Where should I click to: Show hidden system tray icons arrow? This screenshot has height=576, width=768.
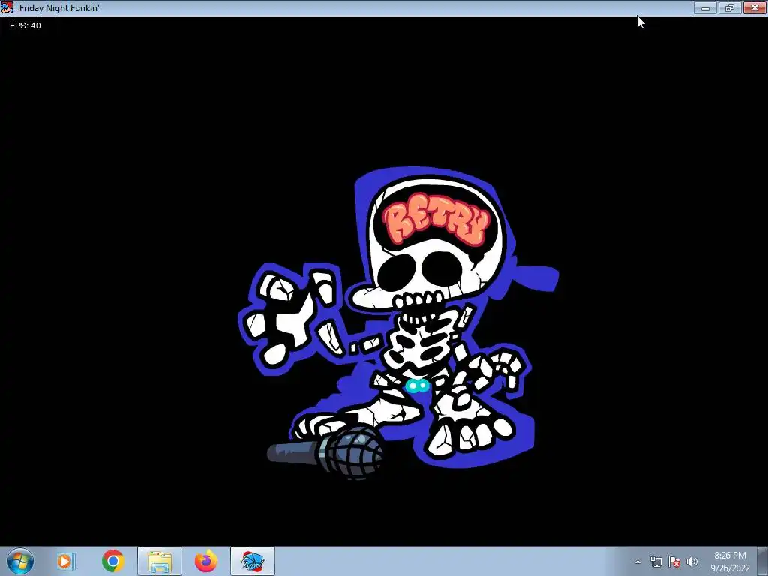[x=637, y=562]
